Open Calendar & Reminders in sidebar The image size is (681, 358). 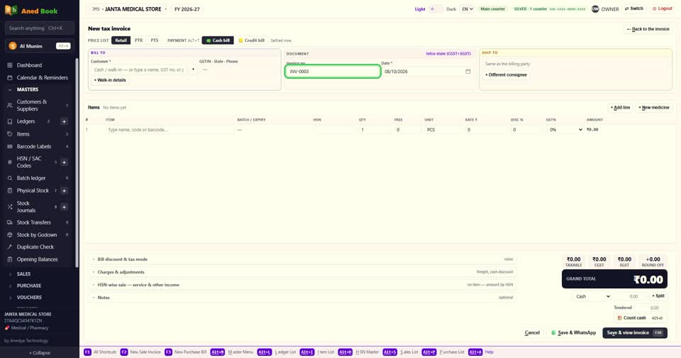[x=42, y=77]
